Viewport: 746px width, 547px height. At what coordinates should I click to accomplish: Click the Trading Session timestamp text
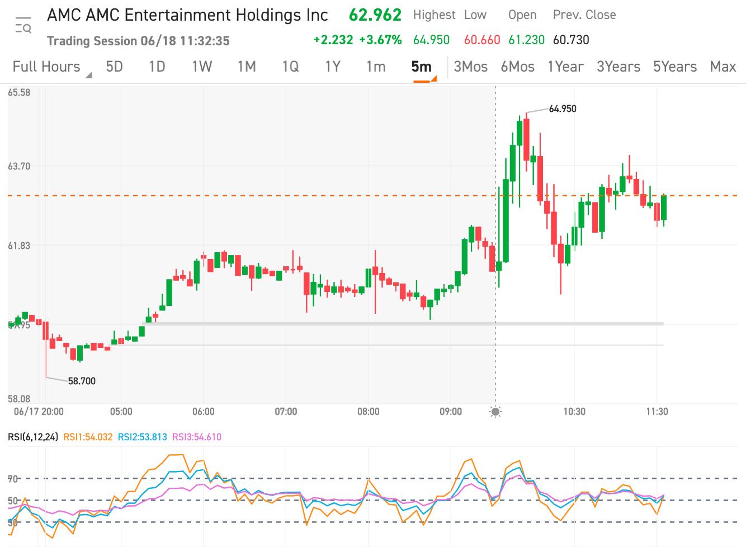point(138,41)
